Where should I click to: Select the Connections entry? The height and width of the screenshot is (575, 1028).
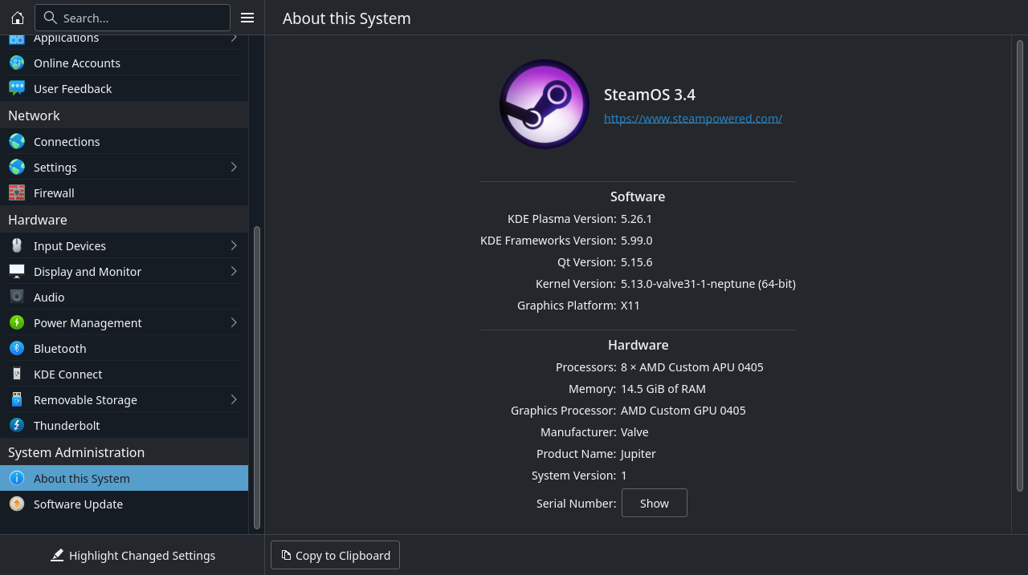124,141
